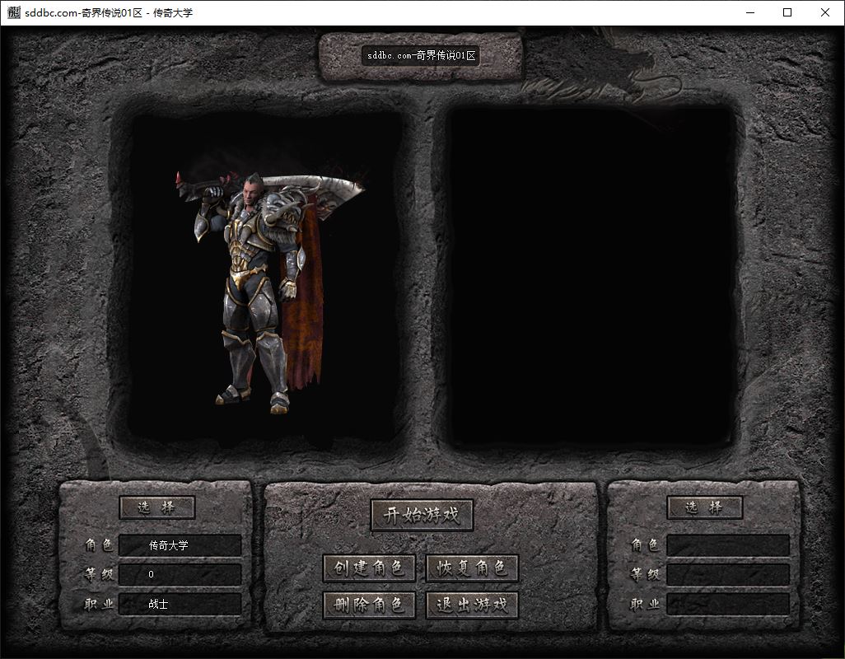Click the left 等级 label
This screenshot has width=845, height=659.
click(99, 574)
